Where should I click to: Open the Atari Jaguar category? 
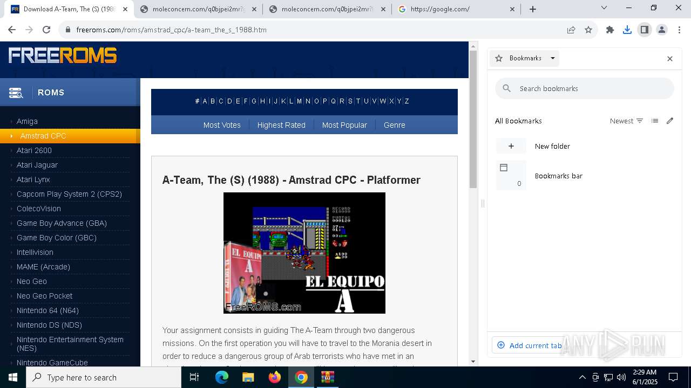[37, 165]
